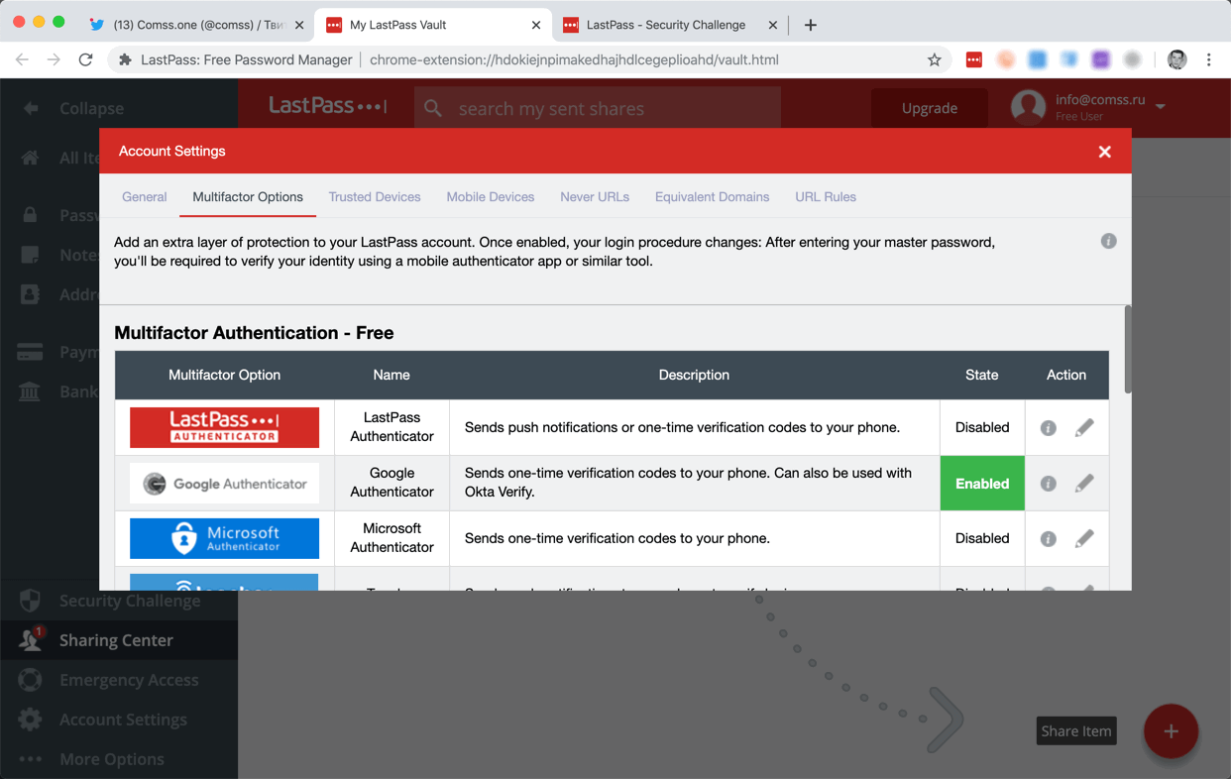Screen dimensions: 1231x779
Task: Click the Sharing Center icon with badge
Action: tap(30, 640)
